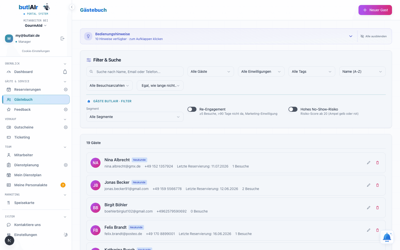The image size is (400, 250).
Task: Click the NA avatar of Nina Albrecht
Action: point(95,163)
